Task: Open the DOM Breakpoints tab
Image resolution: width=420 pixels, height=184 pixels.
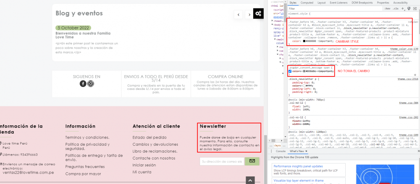Action: pyautogui.click(x=362, y=3)
